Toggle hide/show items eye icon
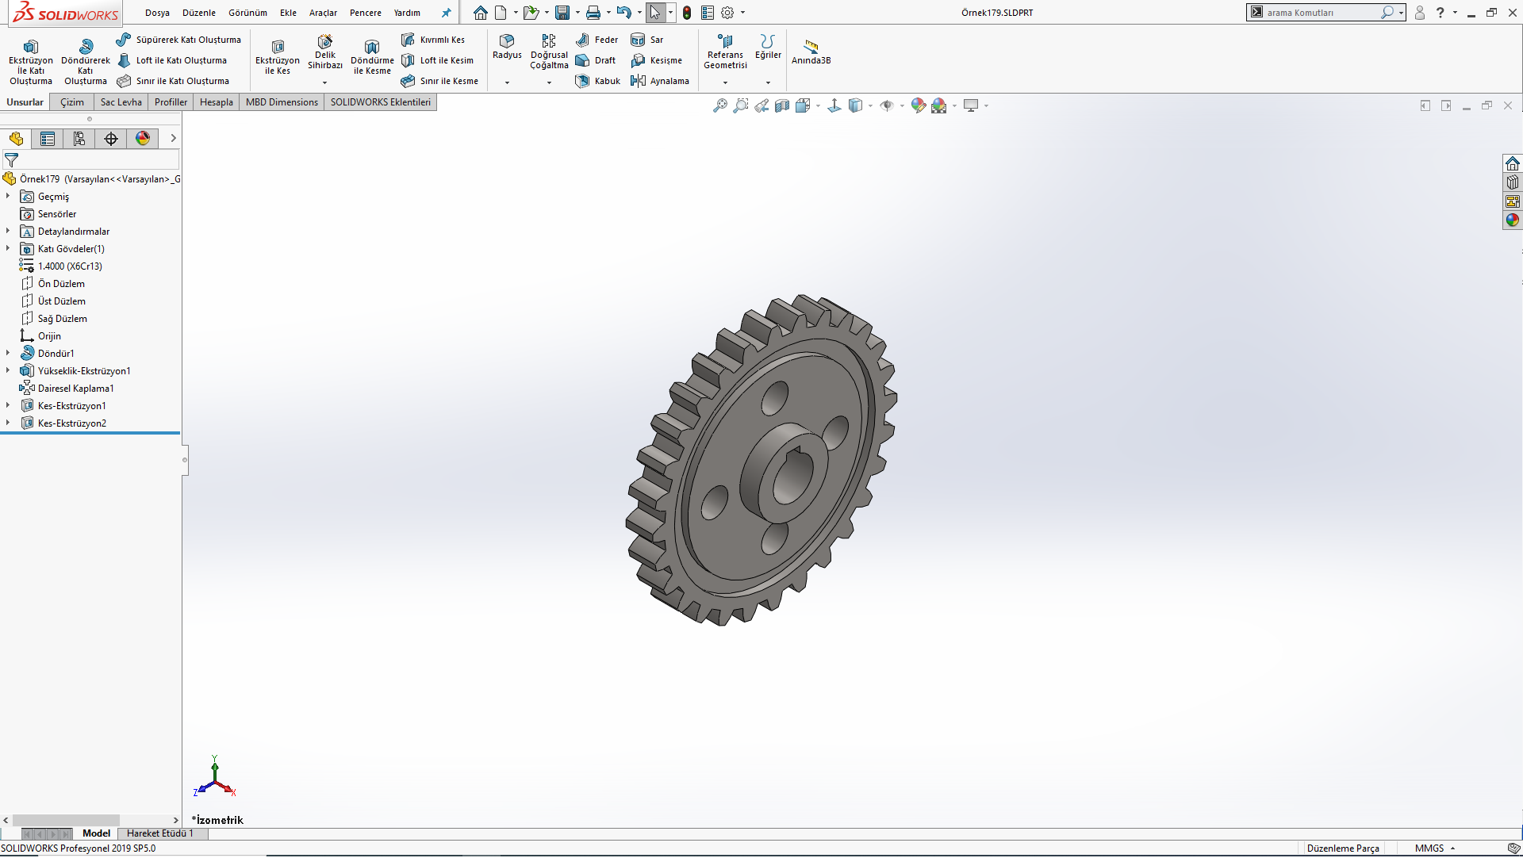Viewport: 1523px width, 858px height. (x=887, y=105)
